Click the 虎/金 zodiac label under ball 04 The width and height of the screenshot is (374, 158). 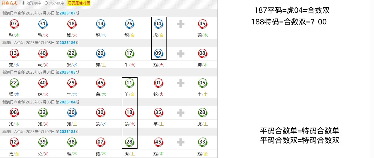158,35
